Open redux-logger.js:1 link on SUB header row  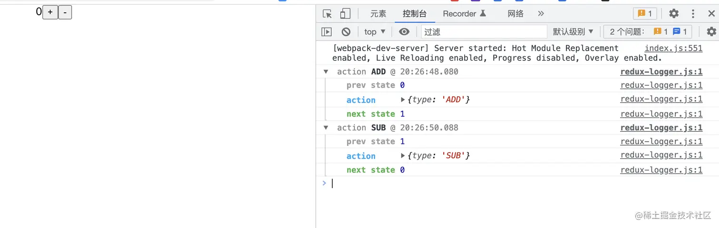pos(661,128)
